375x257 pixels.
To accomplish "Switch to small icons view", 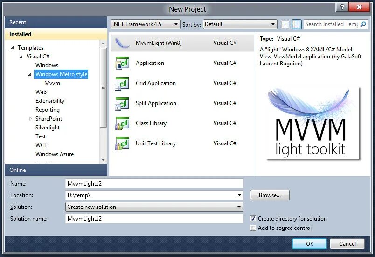I will pyautogui.click(x=285, y=24).
